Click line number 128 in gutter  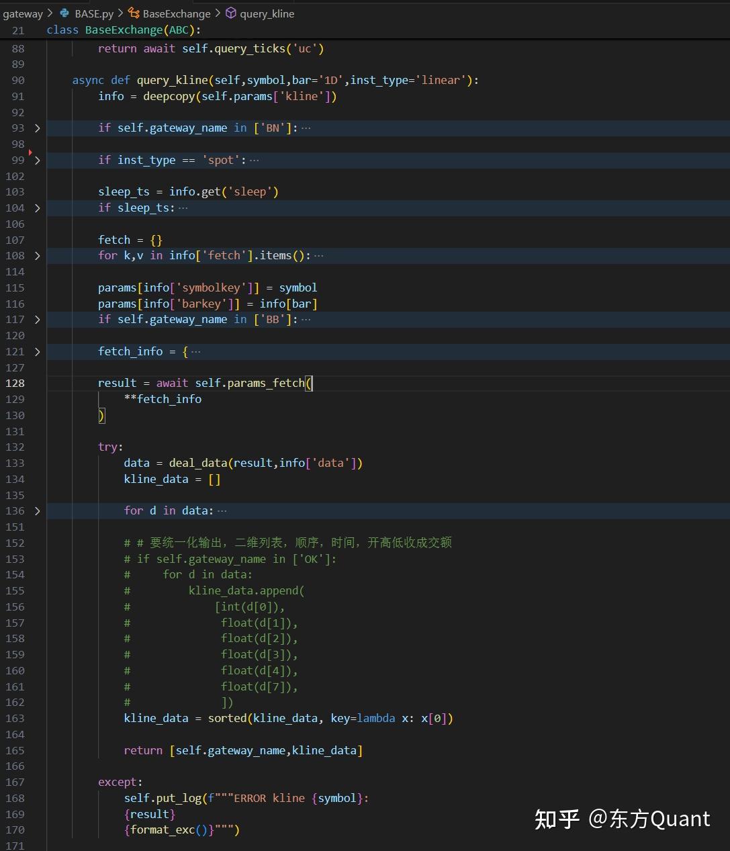pyautogui.click(x=15, y=384)
